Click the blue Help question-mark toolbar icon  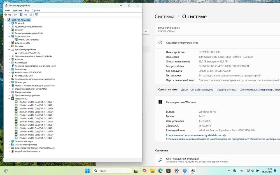21,15
